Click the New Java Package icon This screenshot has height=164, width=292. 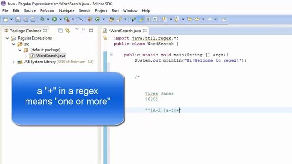click(90, 19)
